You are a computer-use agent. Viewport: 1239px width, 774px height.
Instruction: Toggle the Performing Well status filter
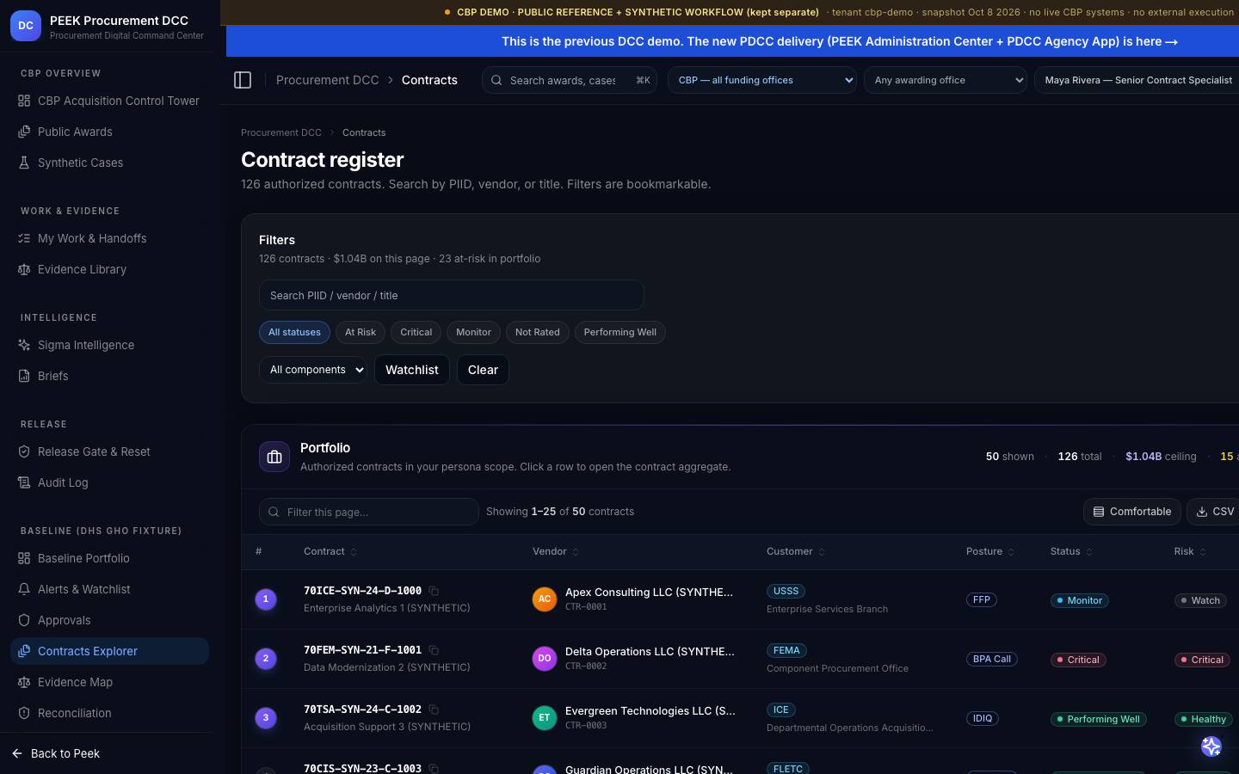tap(620, 332)
